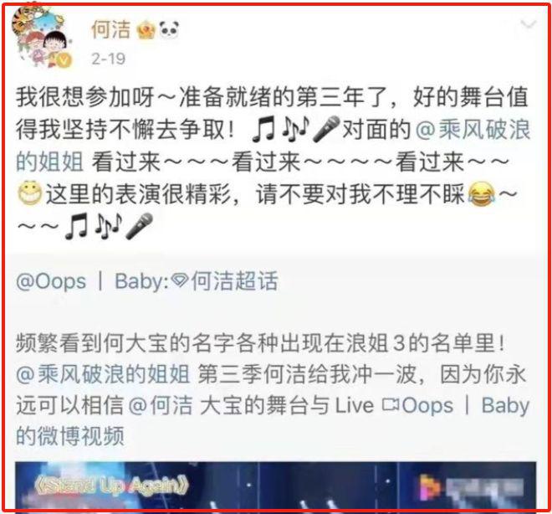The height and width of the screenshot is (514, 552).
Task: Tap the 的姐姐 mention continuation link
Action: click(x=49, y=162)
